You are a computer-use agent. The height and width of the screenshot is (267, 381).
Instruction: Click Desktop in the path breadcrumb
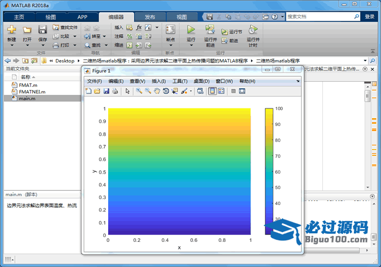(x=65, y=61)
